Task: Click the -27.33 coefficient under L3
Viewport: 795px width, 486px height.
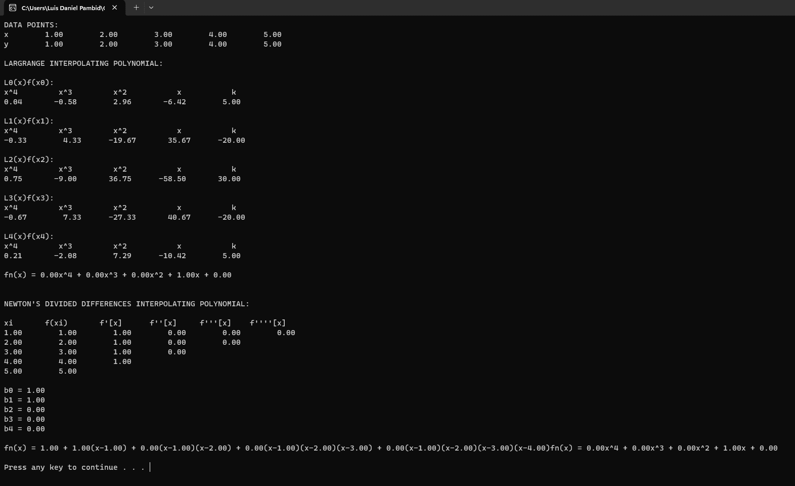Action: coord(122,217)
